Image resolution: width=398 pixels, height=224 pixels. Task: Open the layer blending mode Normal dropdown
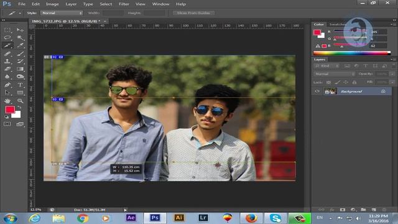(334, 74)
